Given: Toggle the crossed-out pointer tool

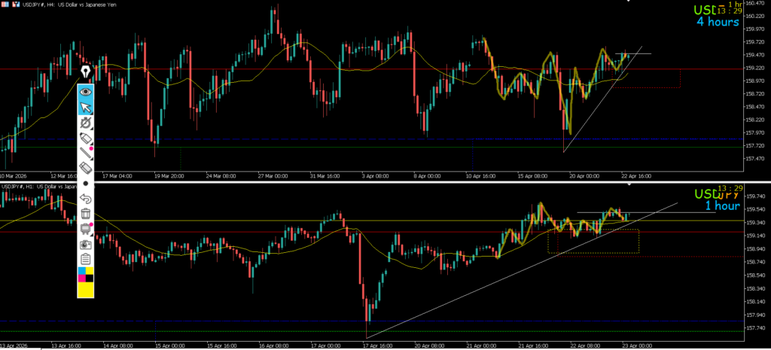Looking at the screenshot, I should [x=86, y=122].
